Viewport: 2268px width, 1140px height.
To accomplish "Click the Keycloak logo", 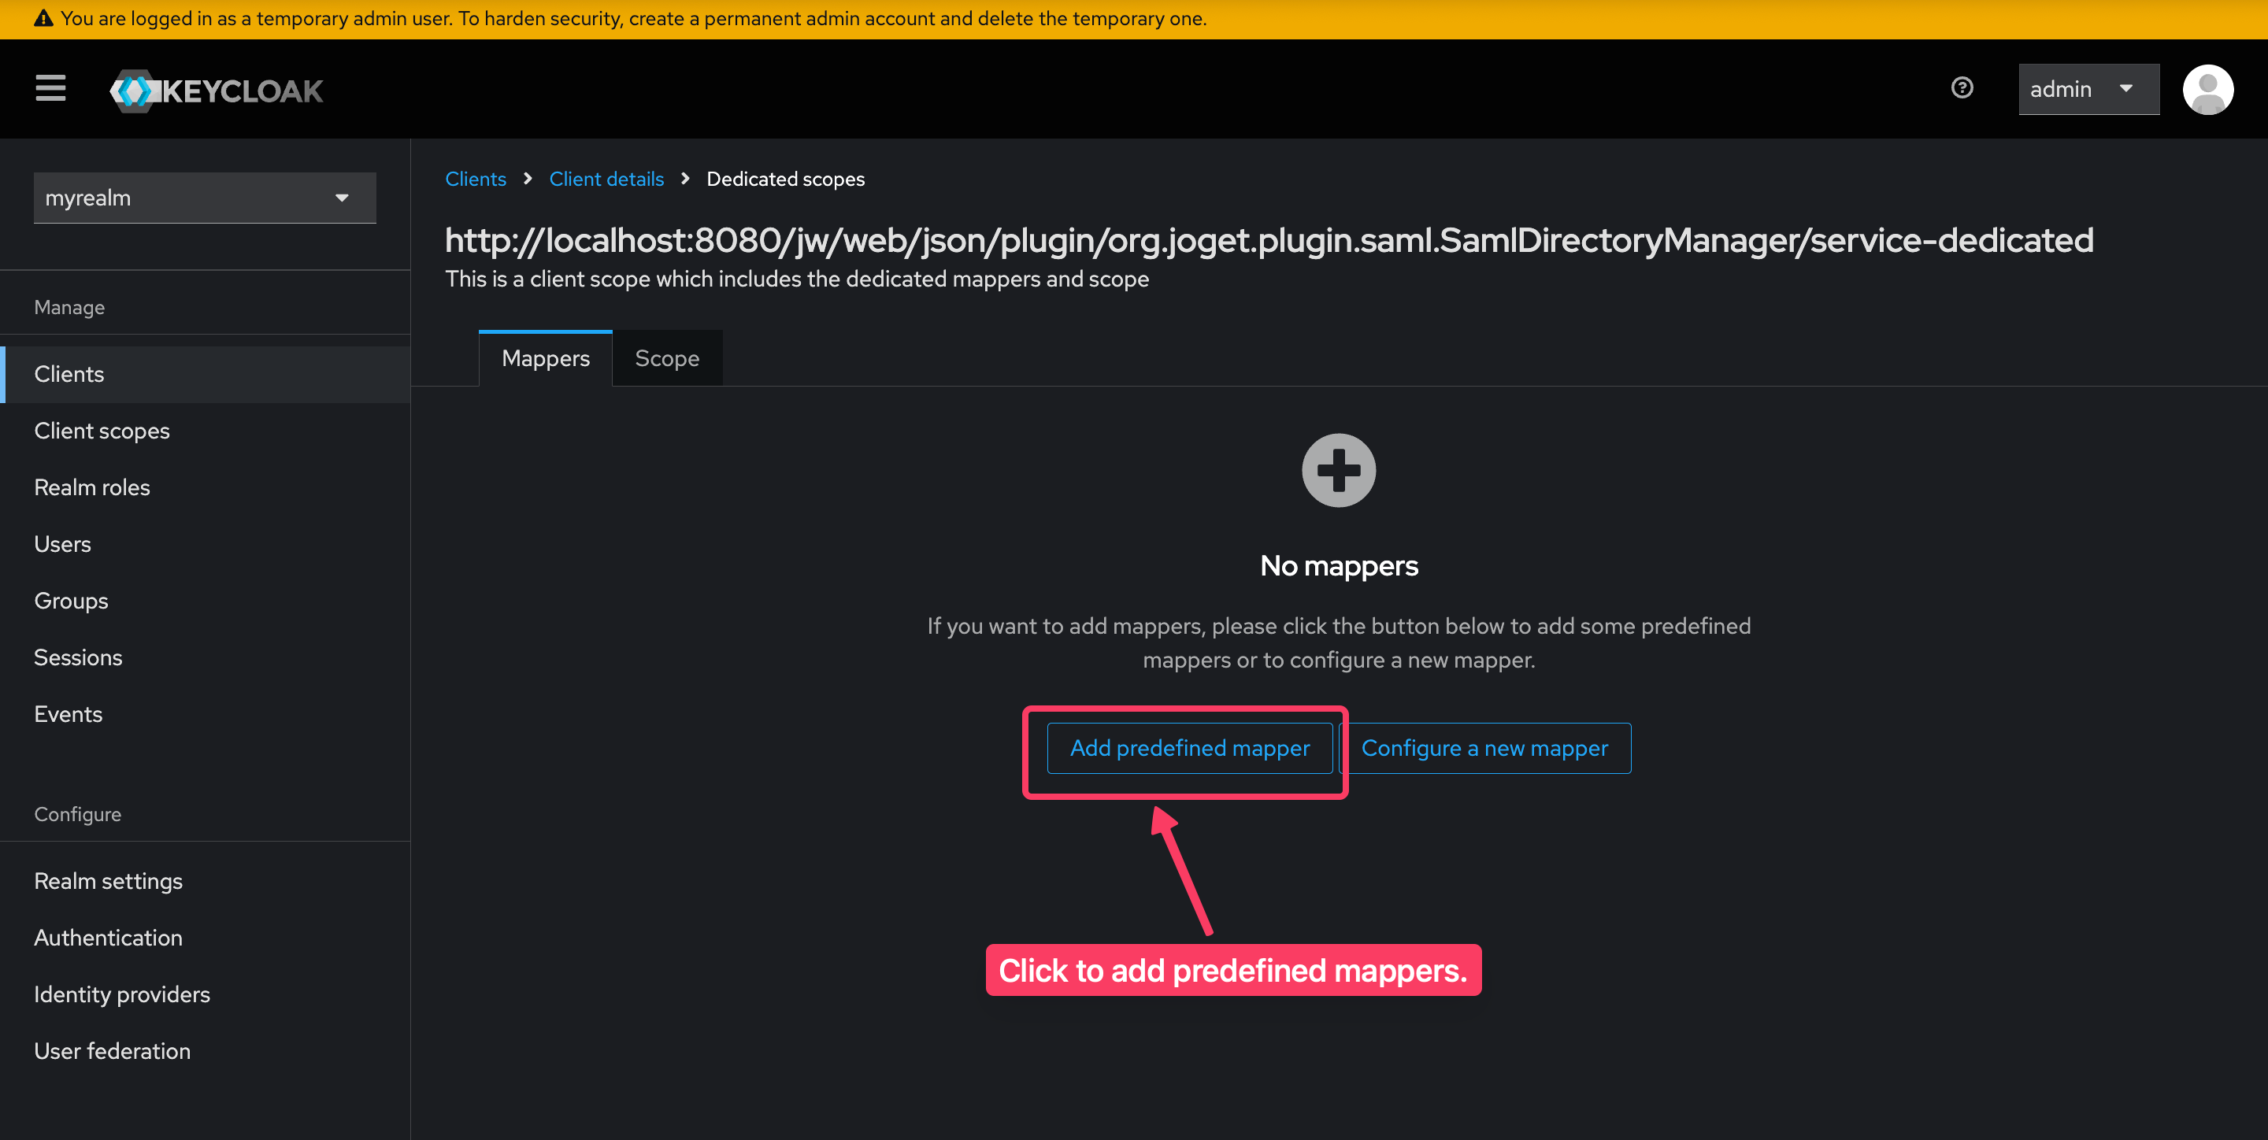I will point(217,91).
